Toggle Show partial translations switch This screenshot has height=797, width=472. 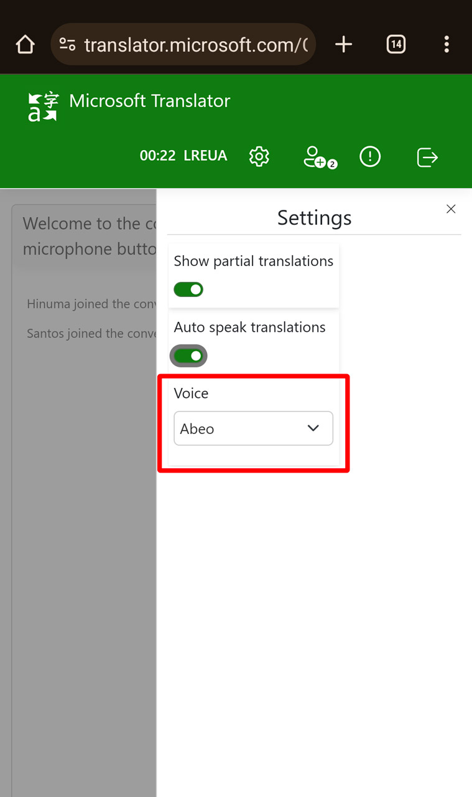tap(188, 290)
